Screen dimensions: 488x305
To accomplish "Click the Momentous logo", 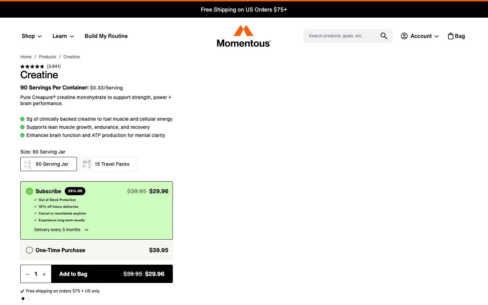I will (x=244, y=36).
